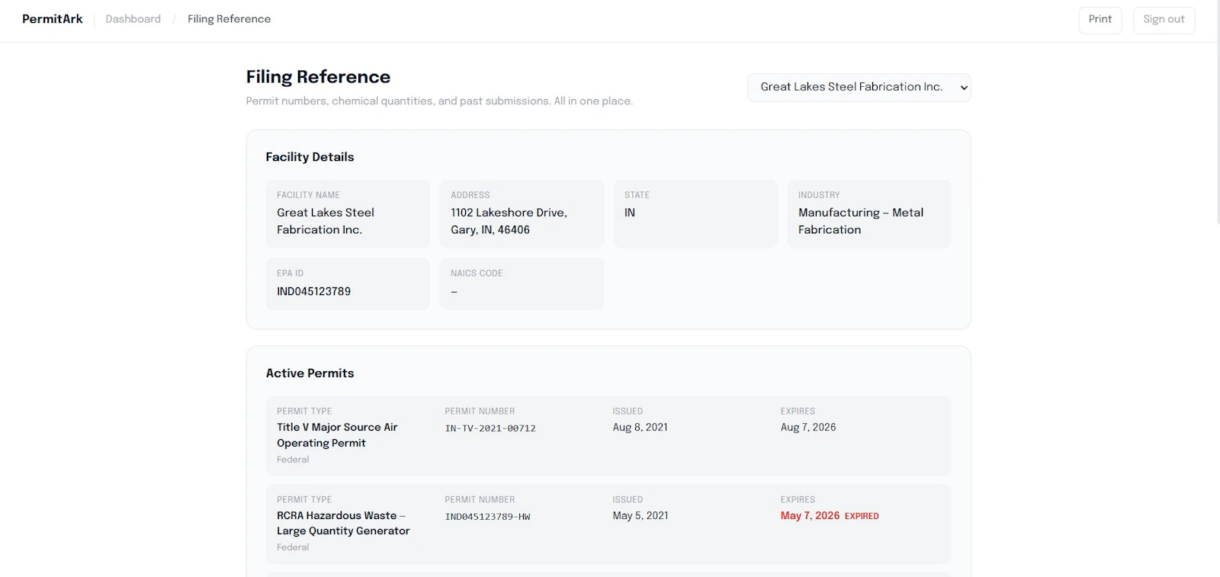Click the Print button
Image resolution: width=1220 pixels, height=577 pixels.
point(1100,20)
